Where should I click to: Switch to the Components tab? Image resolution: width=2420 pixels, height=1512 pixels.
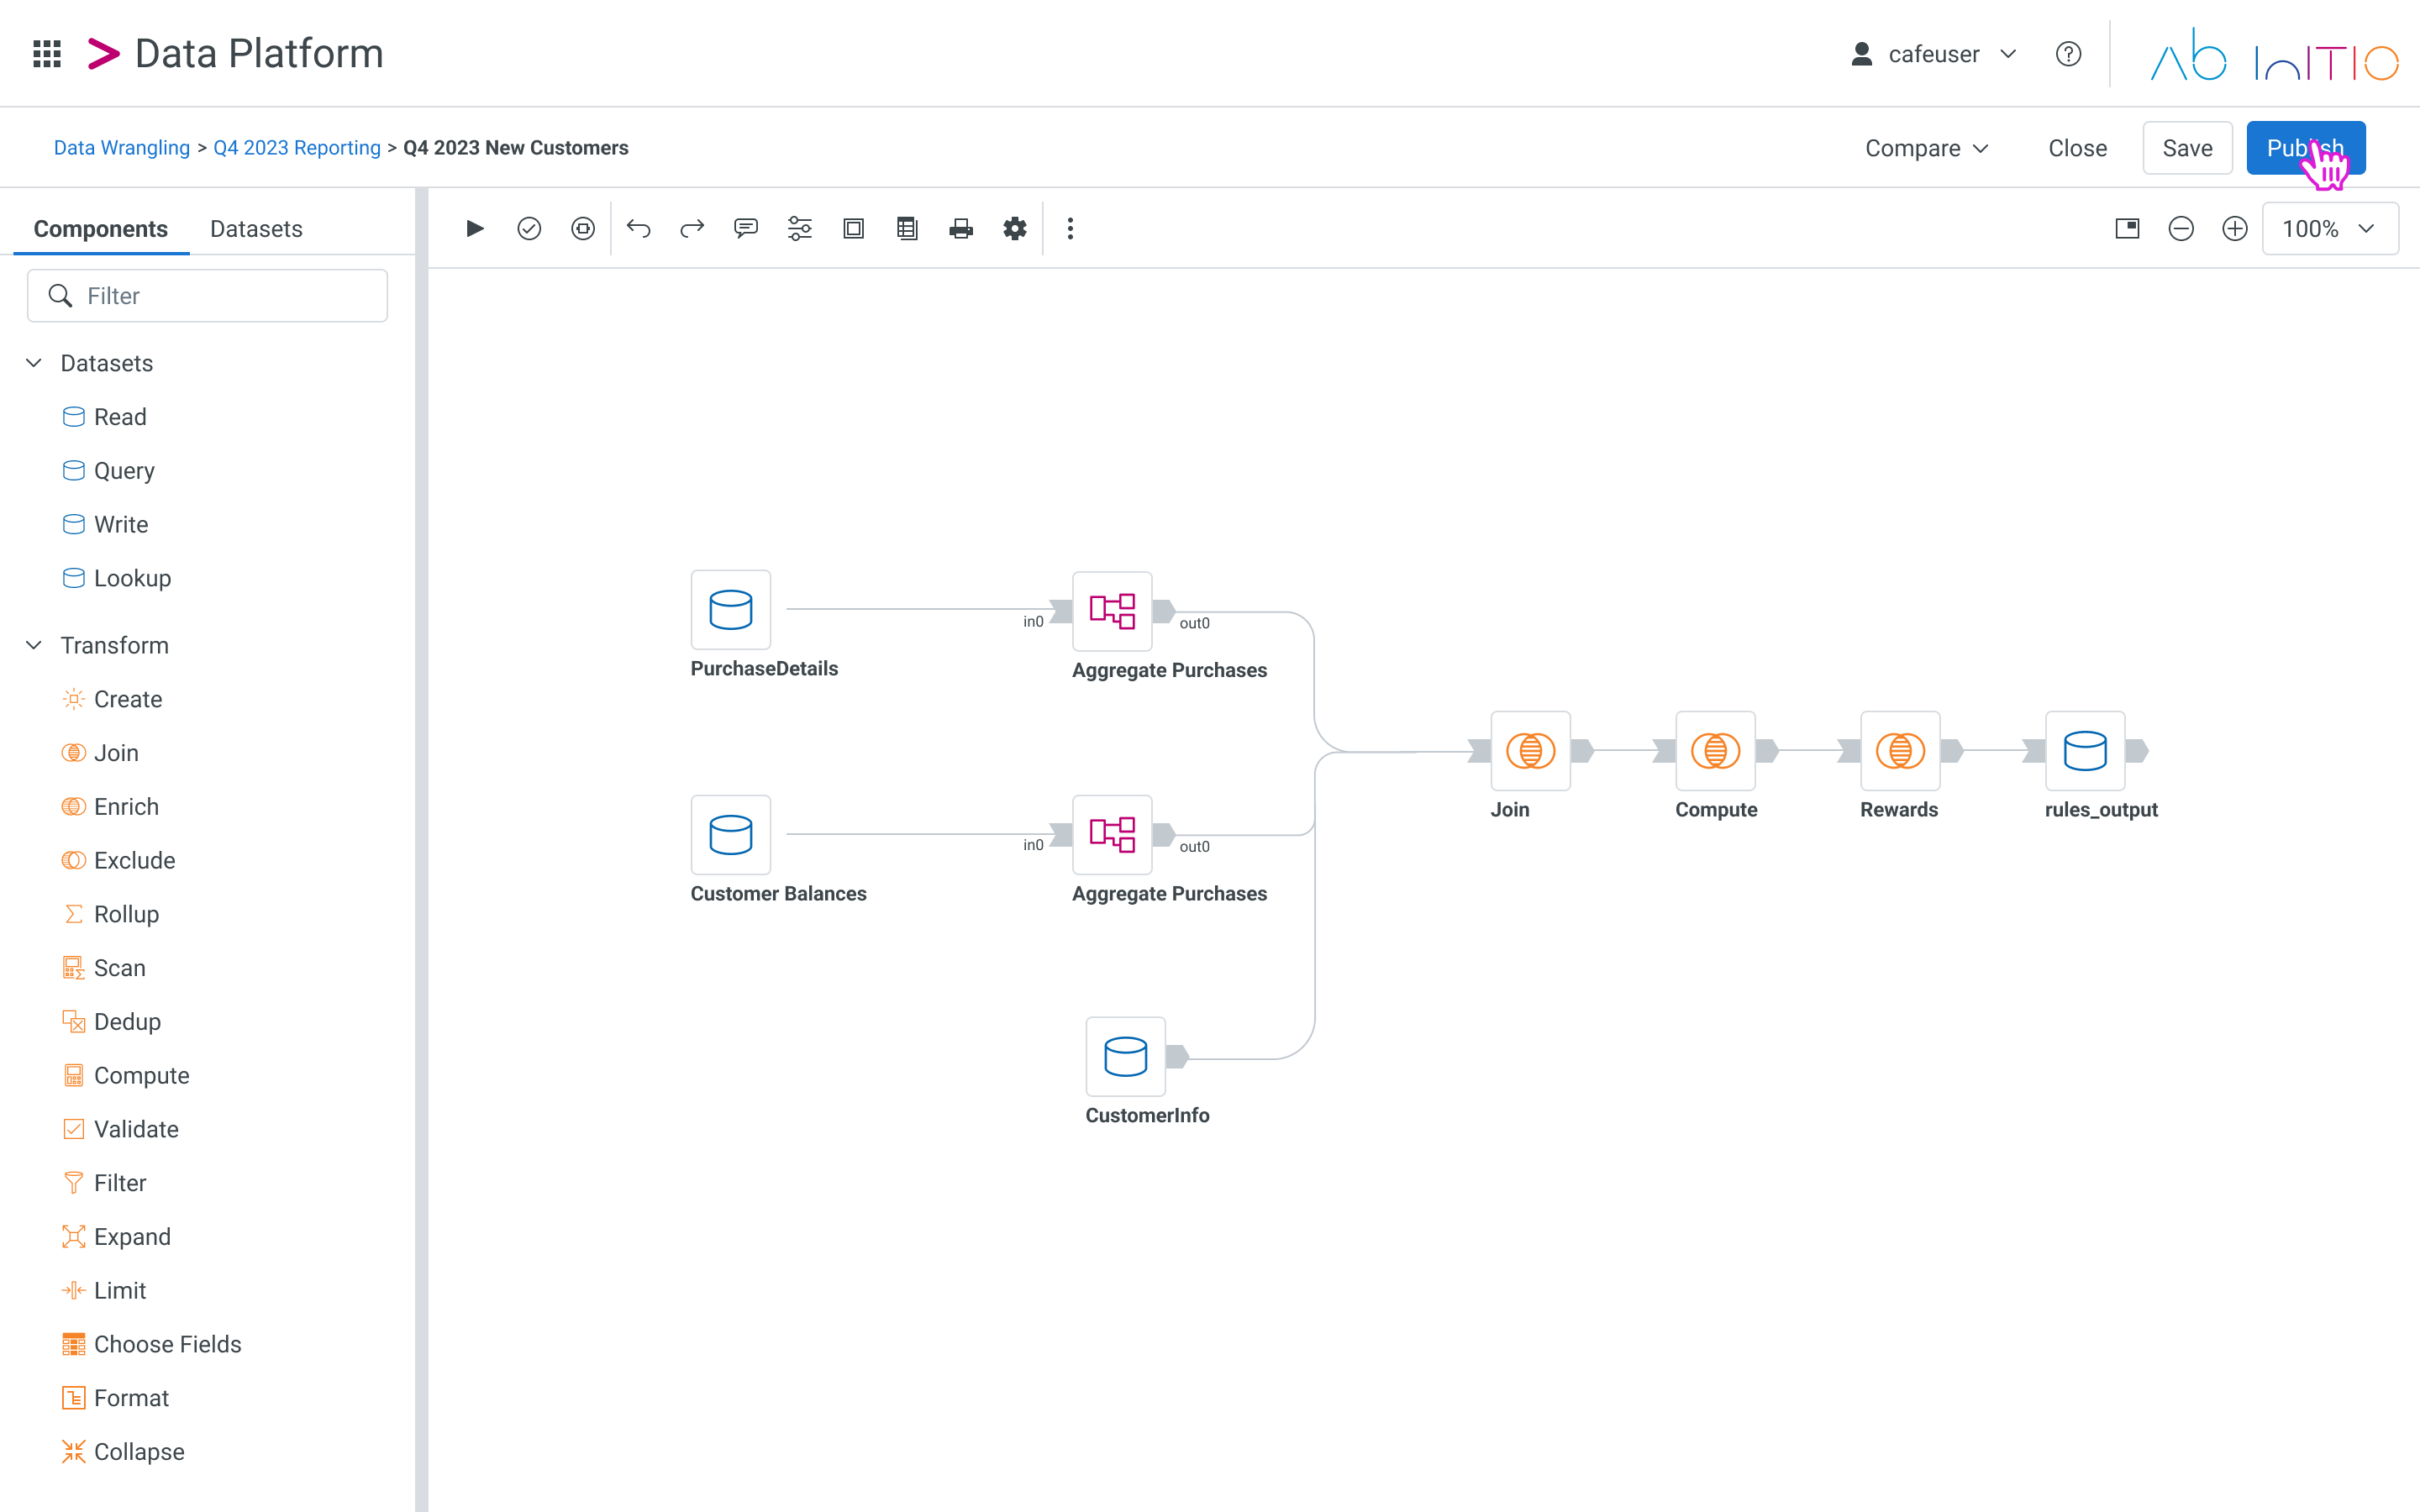[101, 229]
